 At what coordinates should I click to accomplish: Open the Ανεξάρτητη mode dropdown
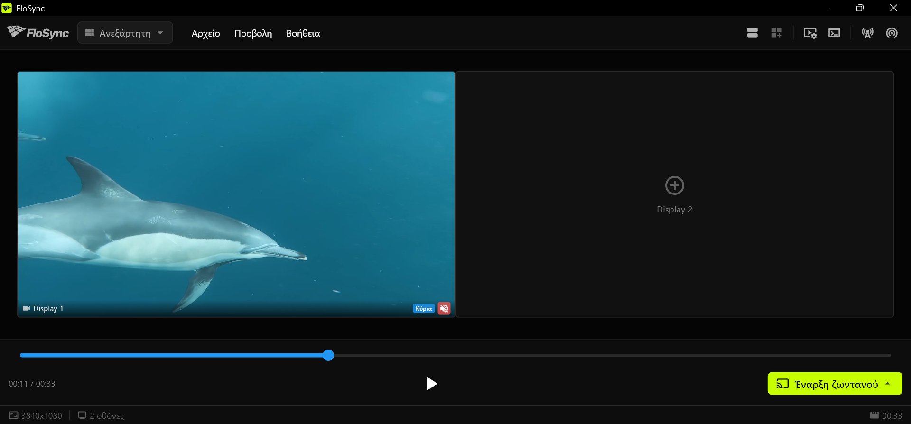(125, 33)
